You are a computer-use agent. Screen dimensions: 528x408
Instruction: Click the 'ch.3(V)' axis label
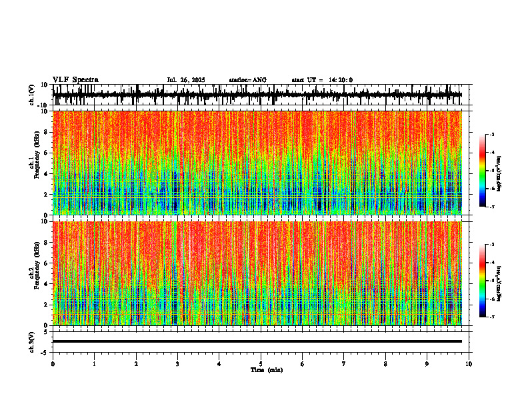coord(32,343)
